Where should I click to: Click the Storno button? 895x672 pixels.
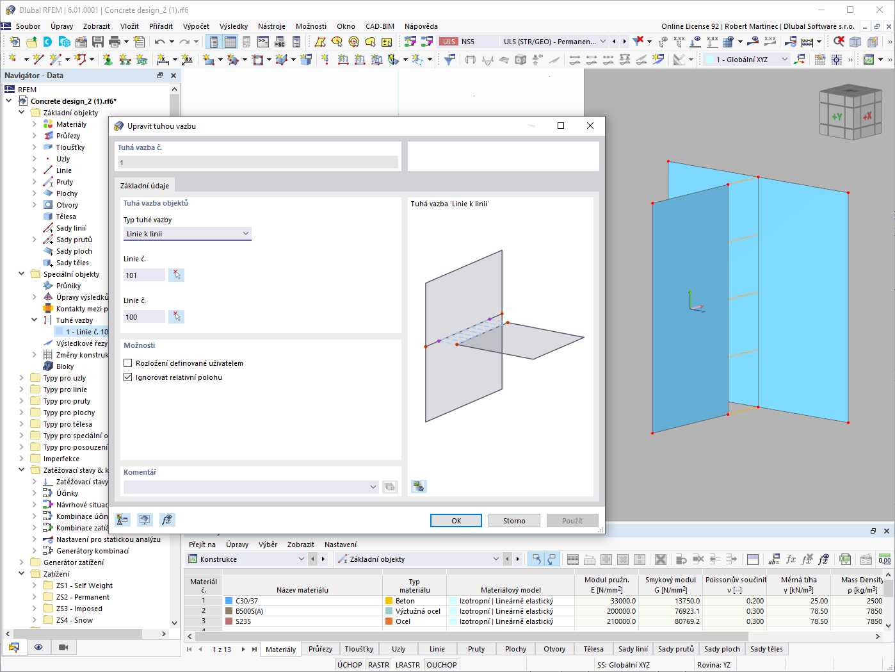[x=514, y=521]
